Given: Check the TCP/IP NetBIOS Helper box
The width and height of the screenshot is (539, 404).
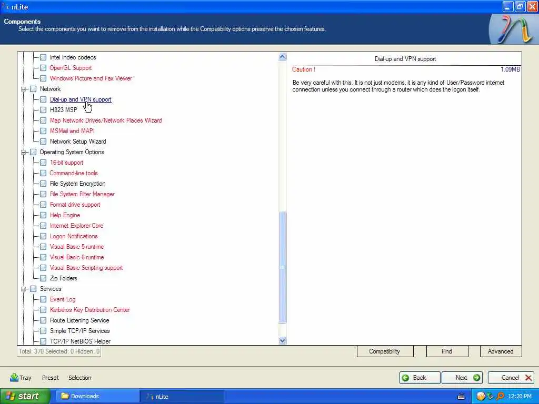Looking at the screenshot, I should 43,341.
